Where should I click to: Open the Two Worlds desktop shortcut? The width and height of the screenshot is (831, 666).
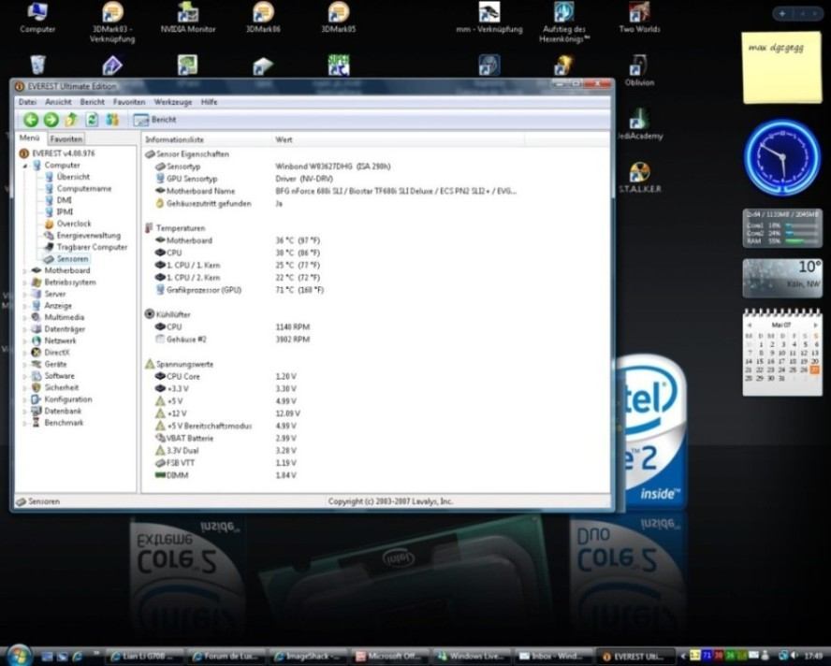pyautogui.click(x=640, y=18)
